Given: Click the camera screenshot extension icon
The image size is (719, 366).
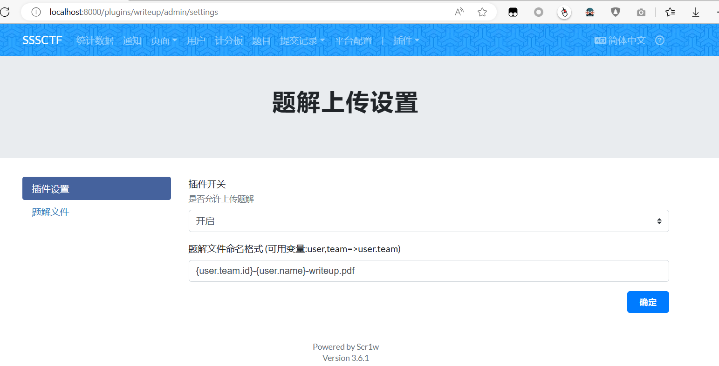Looking at the screenshot, I should 641,12.
